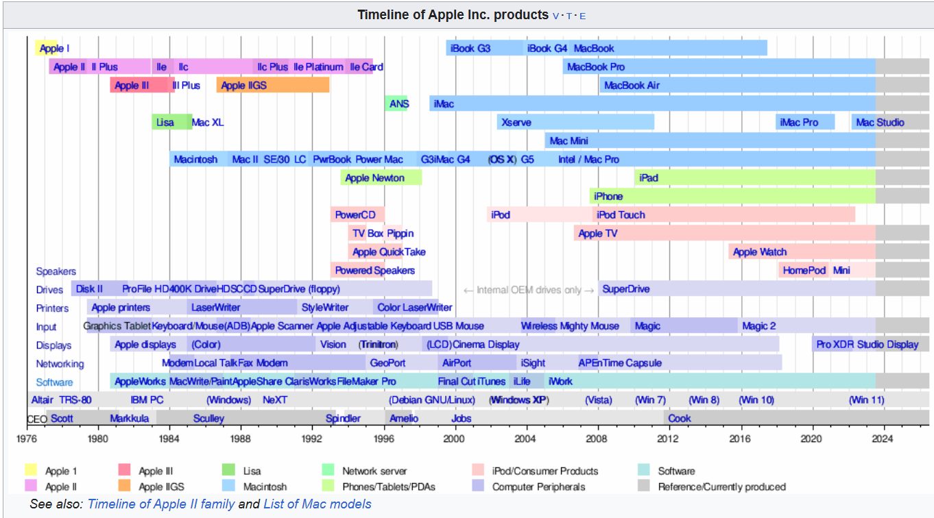Screen dimensions: 934x518
Task: Click the green Lisa legend swatch
Action: tap(228, 471)
